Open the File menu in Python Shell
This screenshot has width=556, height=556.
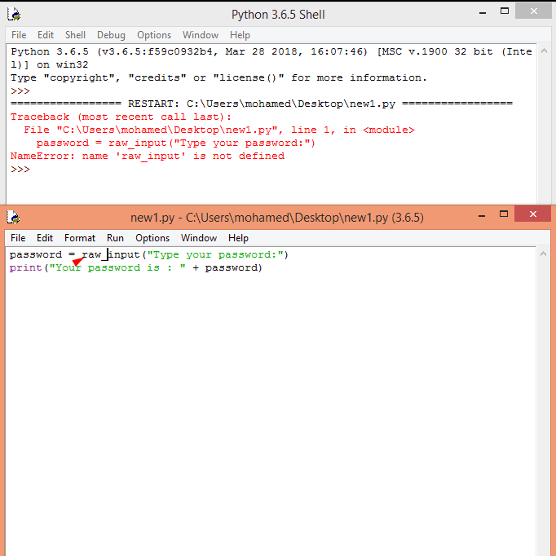(x=18, y=35)
